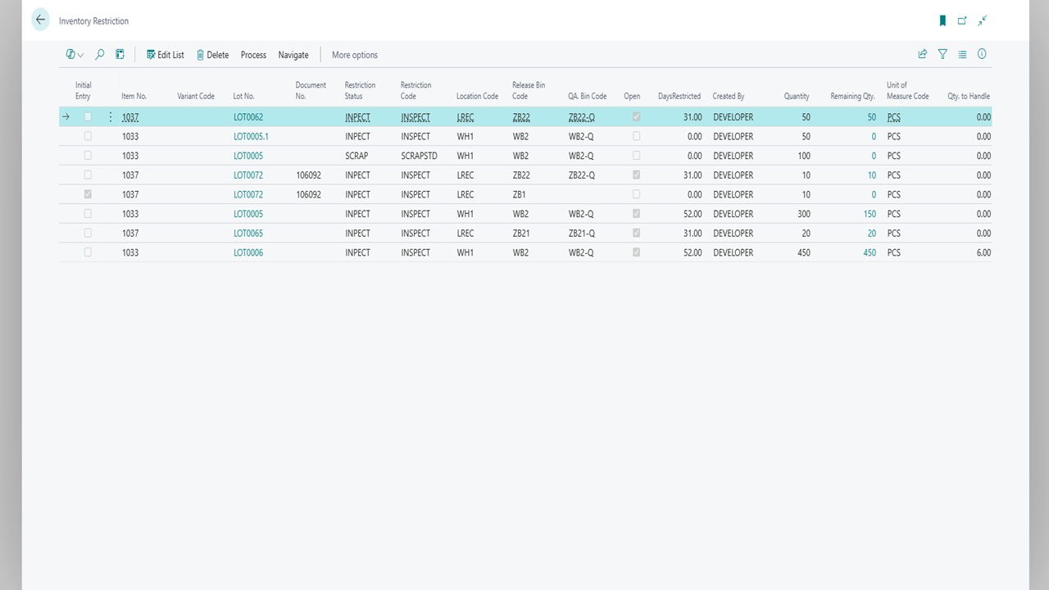Open the Process menu

point(253,55)
